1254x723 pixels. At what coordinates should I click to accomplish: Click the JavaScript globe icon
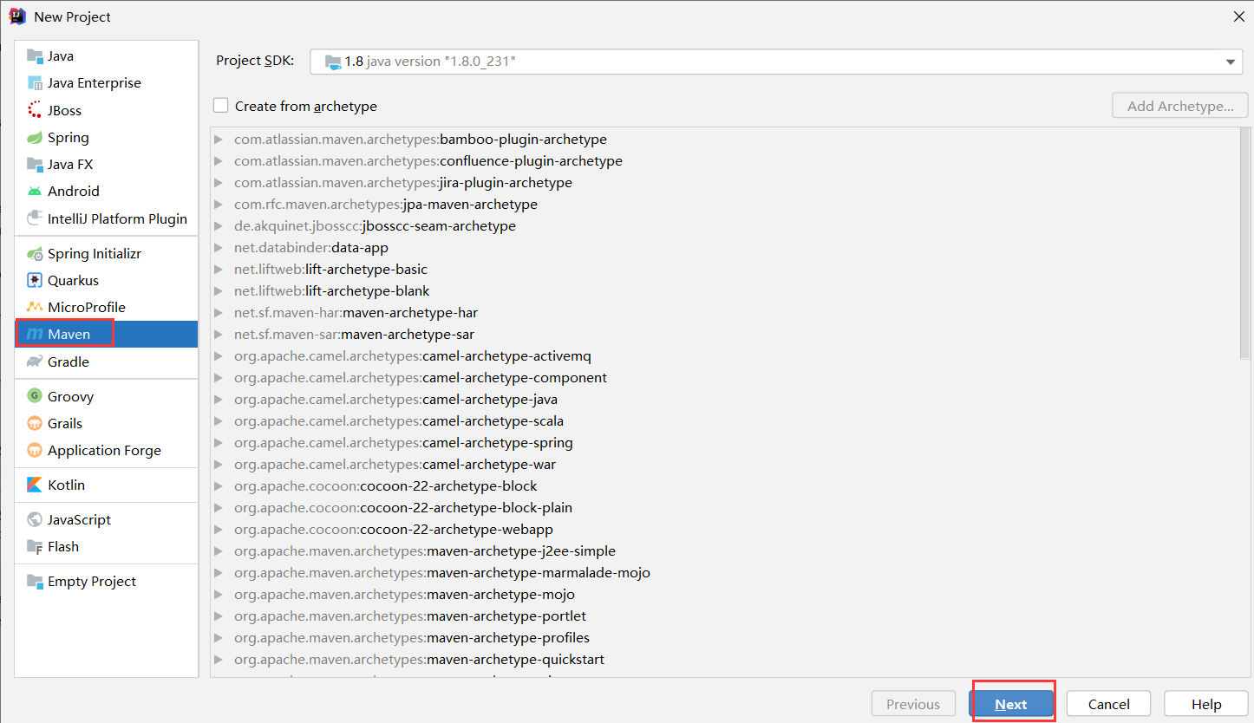(35, 519)
